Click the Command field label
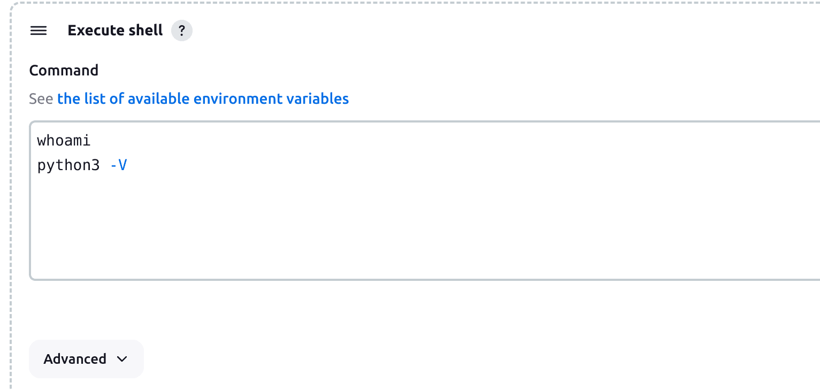Viewport: 820px width, 390px height. click(64, 71)
